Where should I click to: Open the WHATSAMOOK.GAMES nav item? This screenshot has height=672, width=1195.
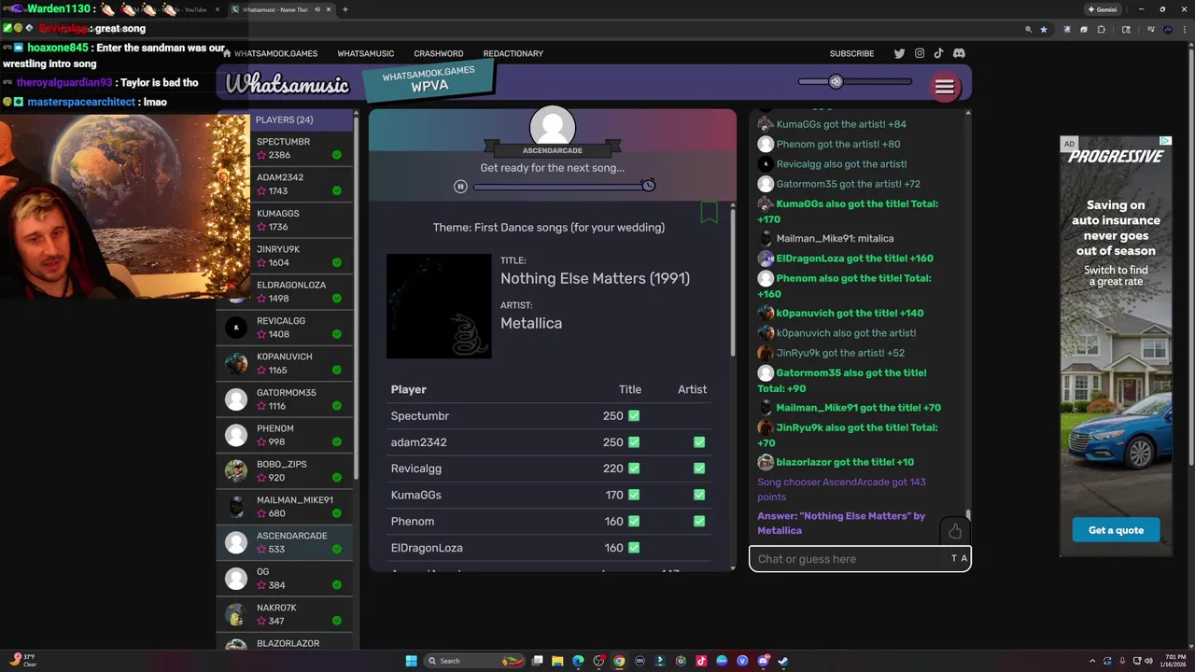click(275, 53)
